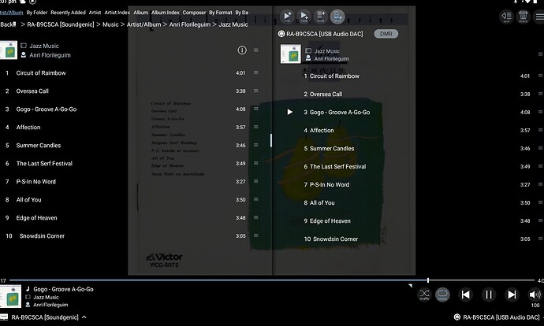The height and width of the screenshot is (326, 544).
Task: Select the 'Play now' queue mode icon
Action: [x=304, y=17]
